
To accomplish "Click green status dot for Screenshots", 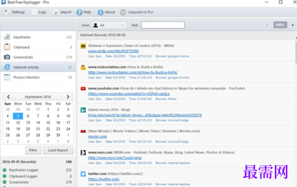I will coord(5,182).
